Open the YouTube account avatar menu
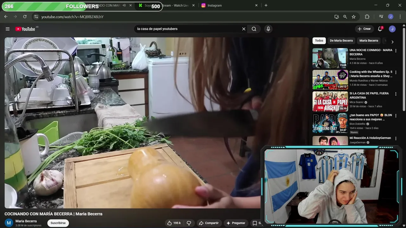 (x=392, y=29)
